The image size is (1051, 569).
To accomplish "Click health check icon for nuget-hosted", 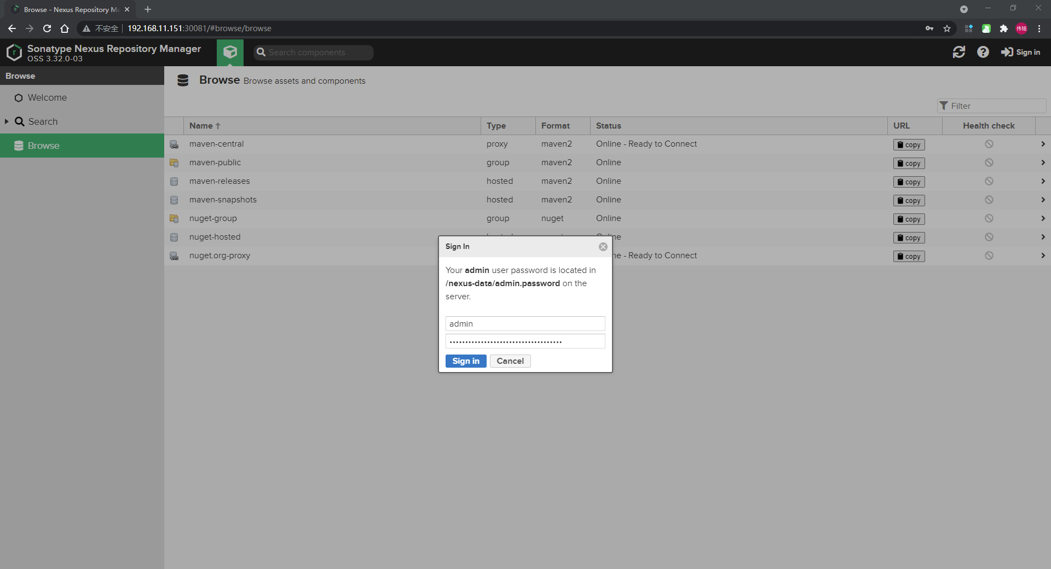I will click(989, 237).
